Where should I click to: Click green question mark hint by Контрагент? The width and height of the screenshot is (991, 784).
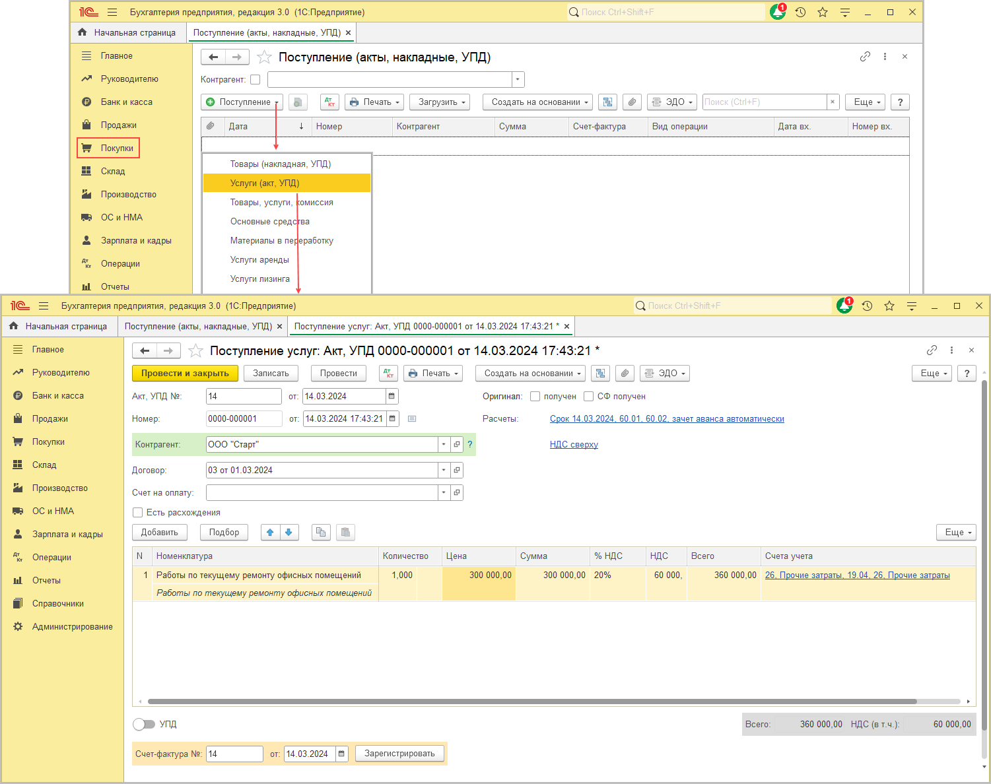470,445
